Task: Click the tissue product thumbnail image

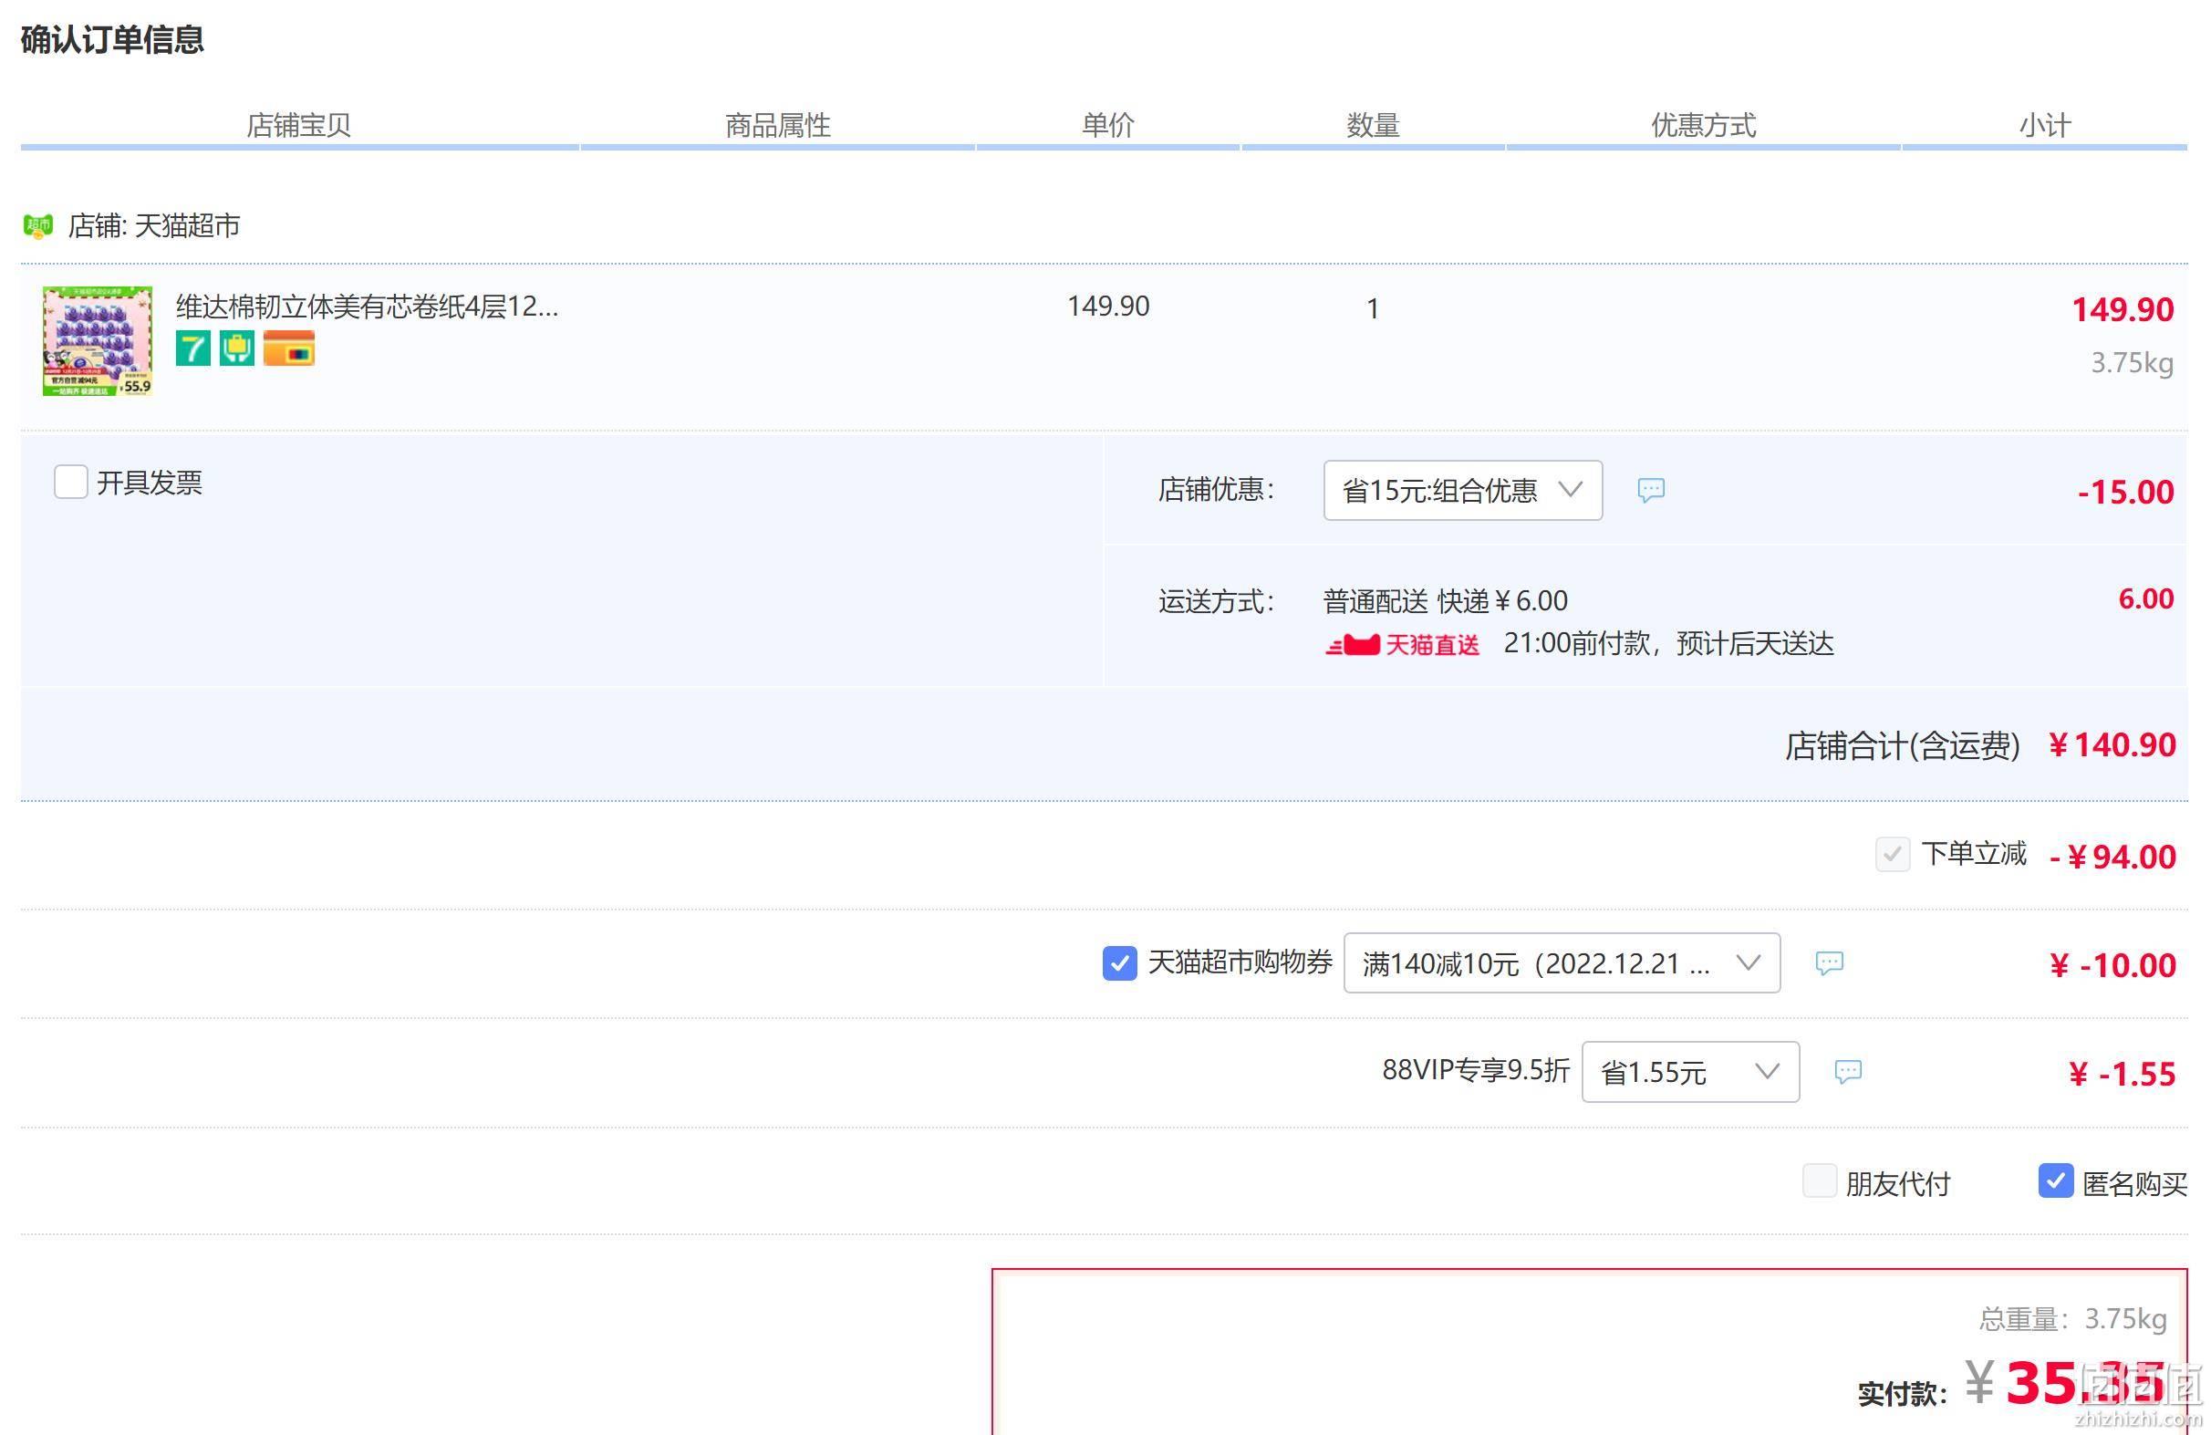Action: 98,341
